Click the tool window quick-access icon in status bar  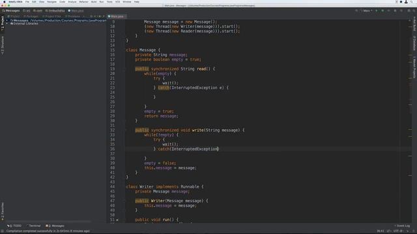pyautogui.click(x=2, y=231)
